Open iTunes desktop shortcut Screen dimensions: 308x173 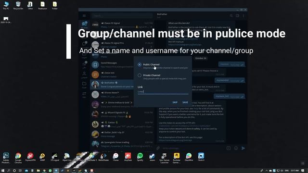[x=115, y=157]
